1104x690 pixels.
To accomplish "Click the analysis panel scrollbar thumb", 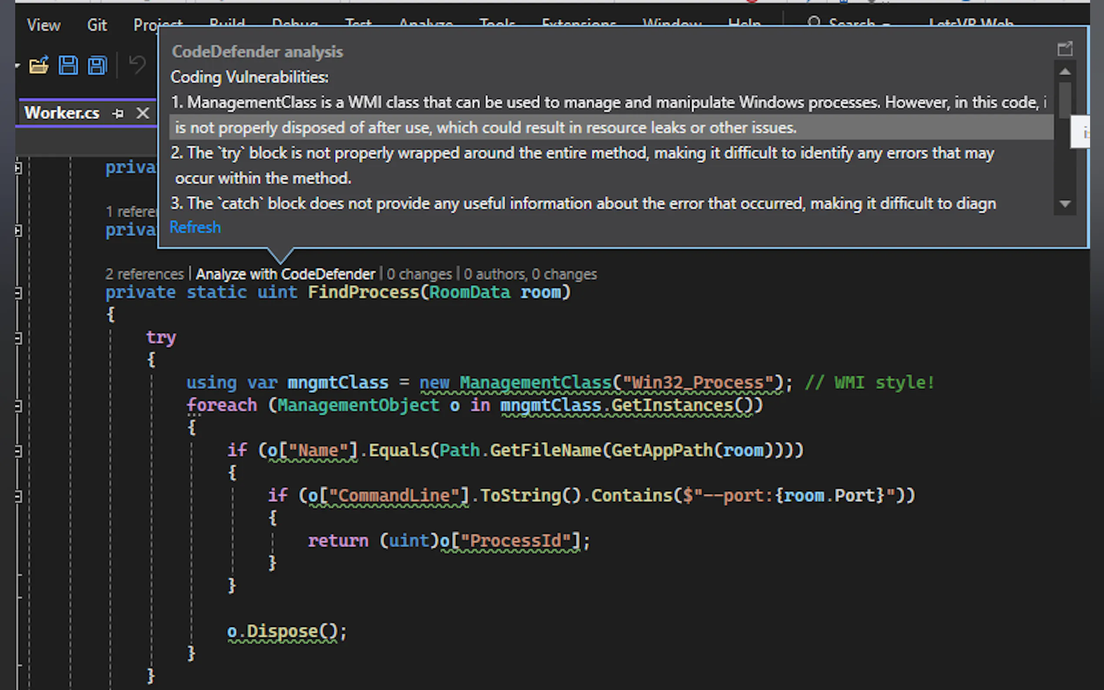I will click(1065, 100).
